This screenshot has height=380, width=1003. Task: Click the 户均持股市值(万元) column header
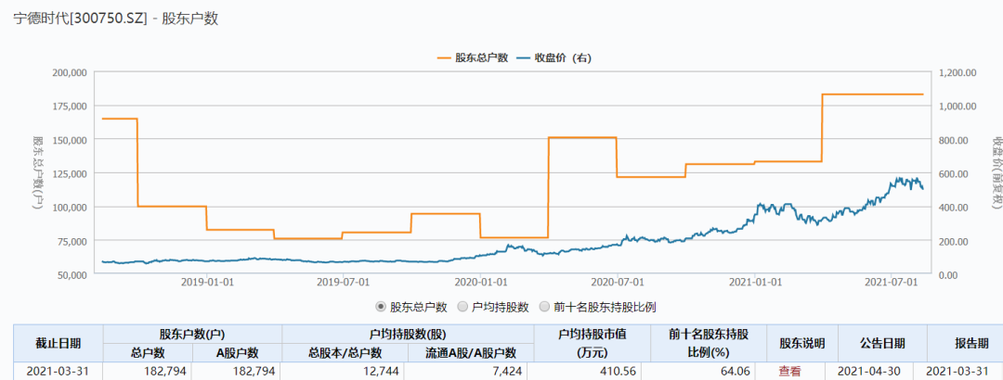click(583, 343)
